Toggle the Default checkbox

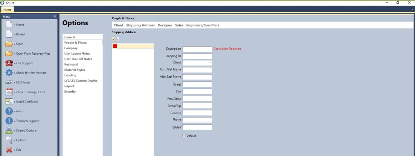click(x=184, y=136)
